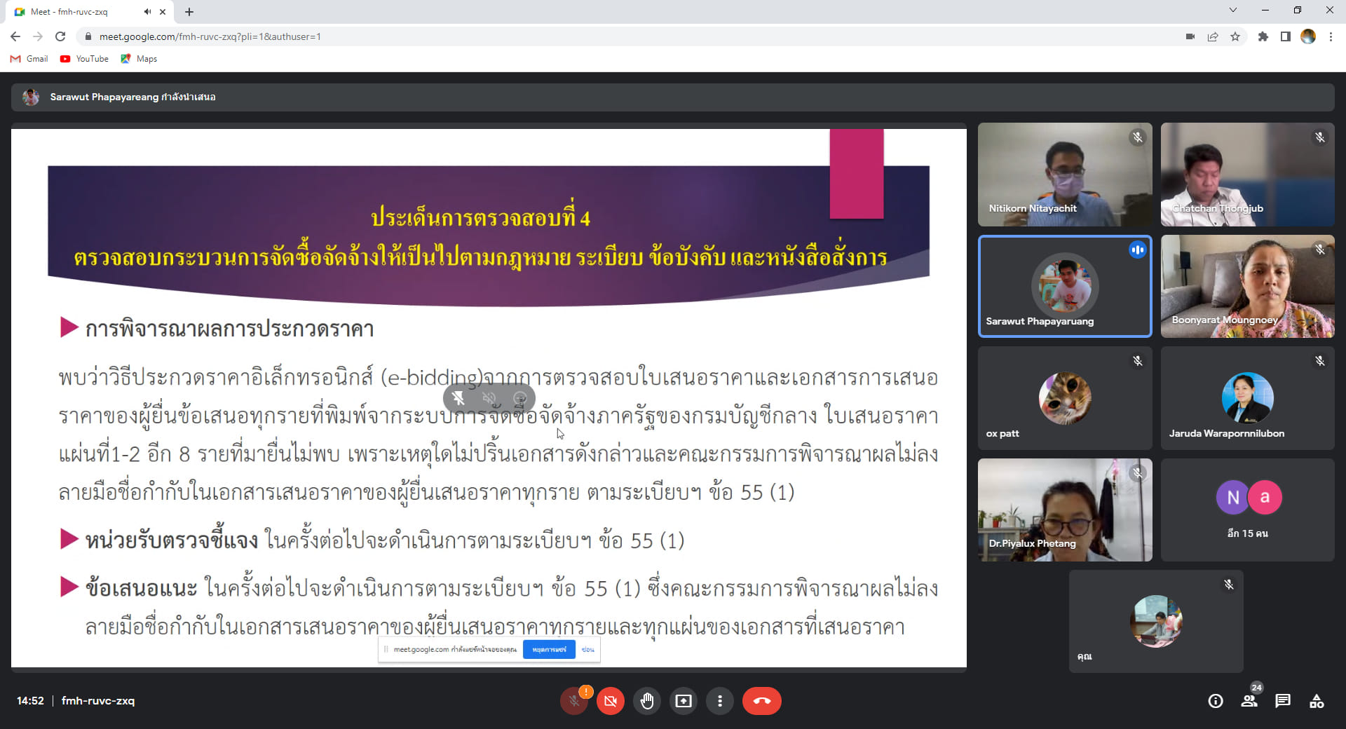Show the participants people panel
The width and height of the screenshot is (1346, 729).
click(x=1249, y=701)
